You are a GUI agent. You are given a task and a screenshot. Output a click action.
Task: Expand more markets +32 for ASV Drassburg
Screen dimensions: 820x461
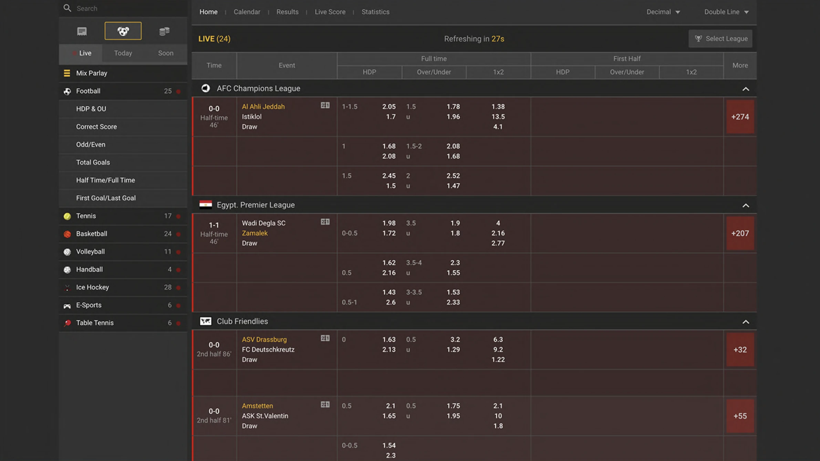(740, 350)
